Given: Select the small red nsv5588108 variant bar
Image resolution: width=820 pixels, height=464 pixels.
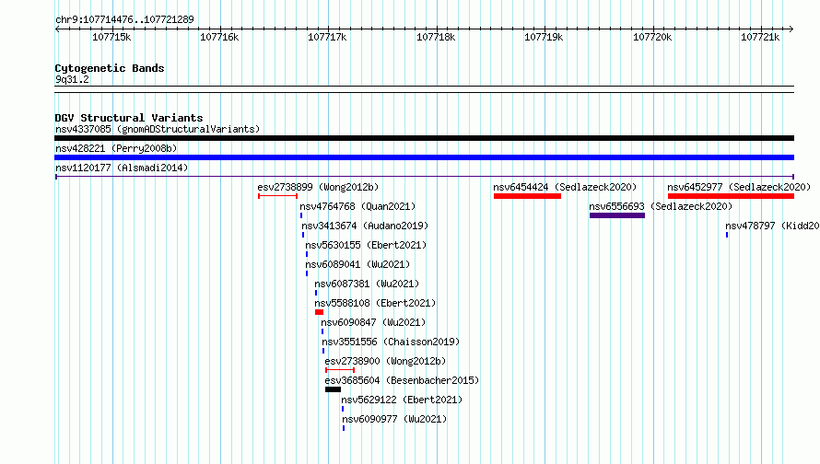Looking at the screenshot, I should (319, 312).
